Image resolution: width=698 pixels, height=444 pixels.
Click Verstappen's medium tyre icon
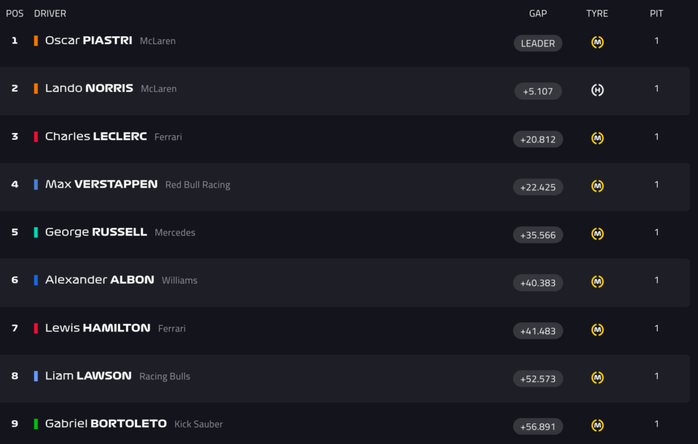pos(597,186)
